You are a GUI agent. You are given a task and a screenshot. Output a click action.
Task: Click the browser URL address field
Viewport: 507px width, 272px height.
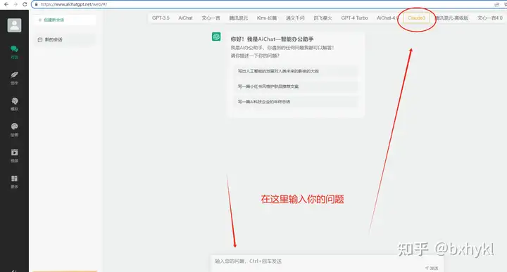click(x=262, y=4)
